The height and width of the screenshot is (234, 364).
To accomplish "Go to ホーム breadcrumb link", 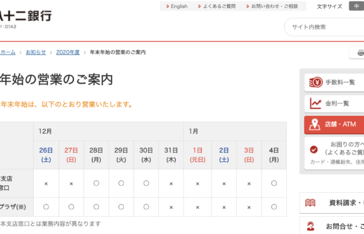I will (x=8, y=52).
